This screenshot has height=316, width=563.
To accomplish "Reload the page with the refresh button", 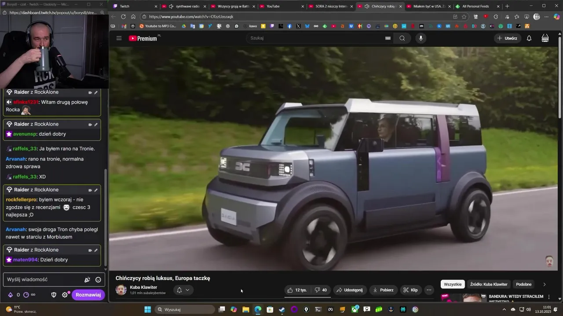I will (x=123, y=17).
